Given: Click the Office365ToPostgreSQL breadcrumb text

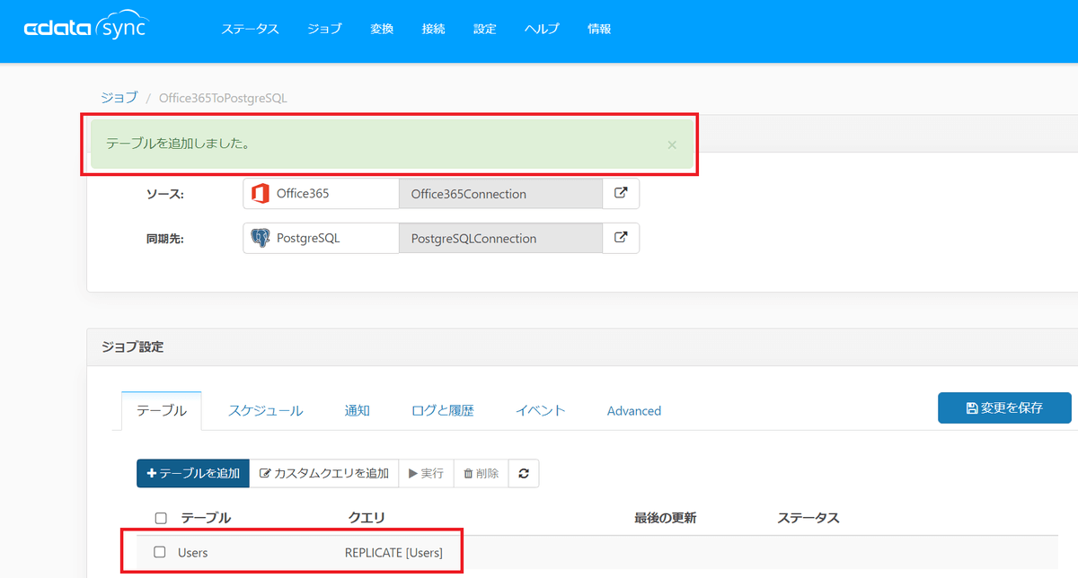Looking at the screenshot, I should tap(223, 97).
